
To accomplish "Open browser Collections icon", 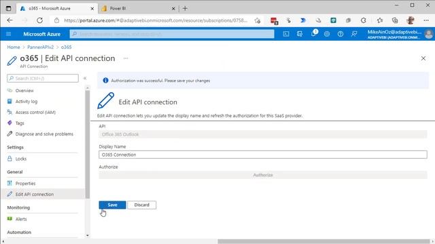I will [395, 20].
